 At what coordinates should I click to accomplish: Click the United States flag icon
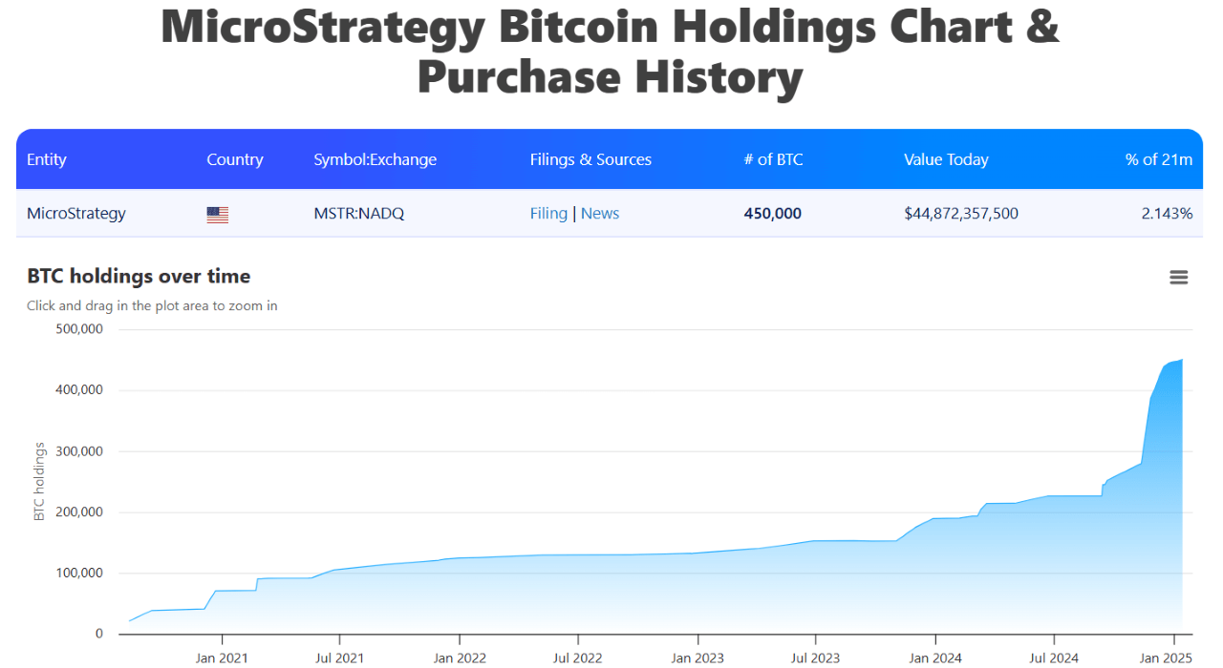tap(217, 214)
